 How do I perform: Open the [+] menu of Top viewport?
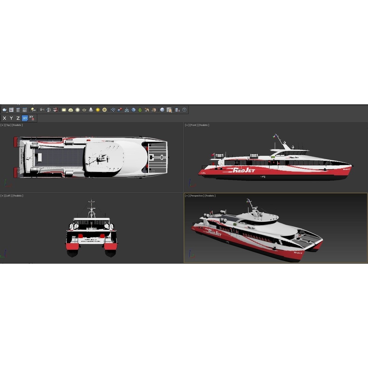coord(2,125)
